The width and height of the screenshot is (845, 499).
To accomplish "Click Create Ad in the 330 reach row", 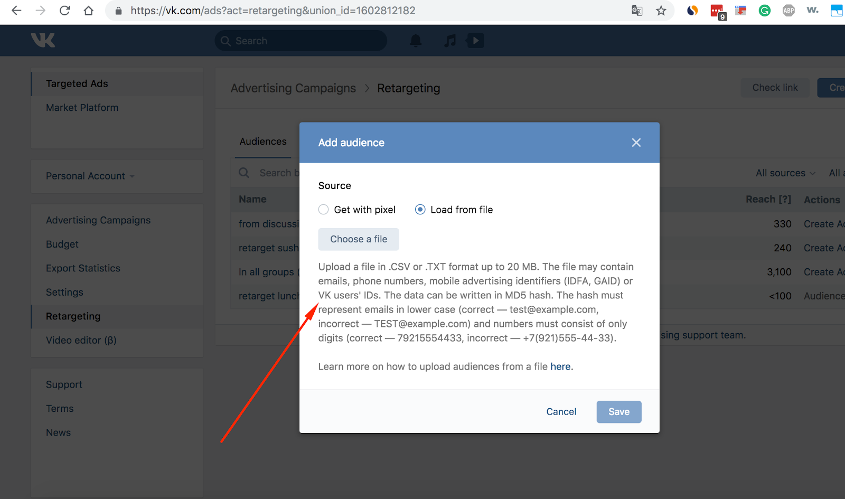I will tap(824, 224).
